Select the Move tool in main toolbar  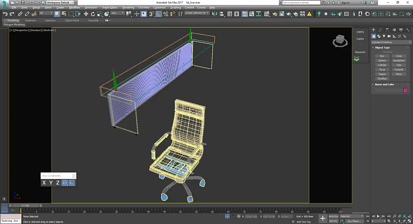coord(86,14)
